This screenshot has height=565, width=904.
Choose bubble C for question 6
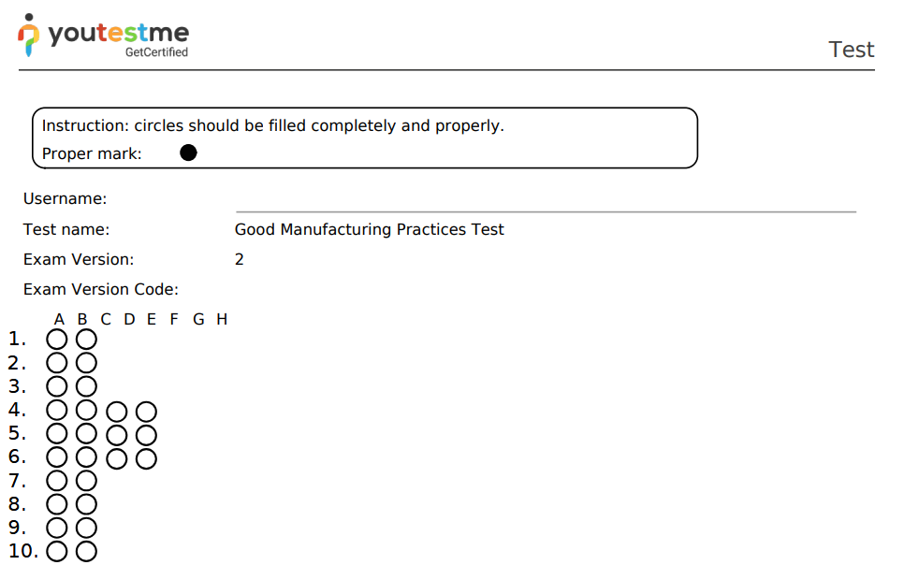(x=116, y=457)
